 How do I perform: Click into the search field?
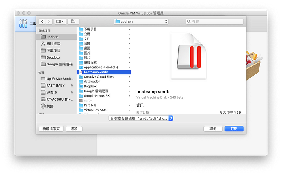pos(215,21)
